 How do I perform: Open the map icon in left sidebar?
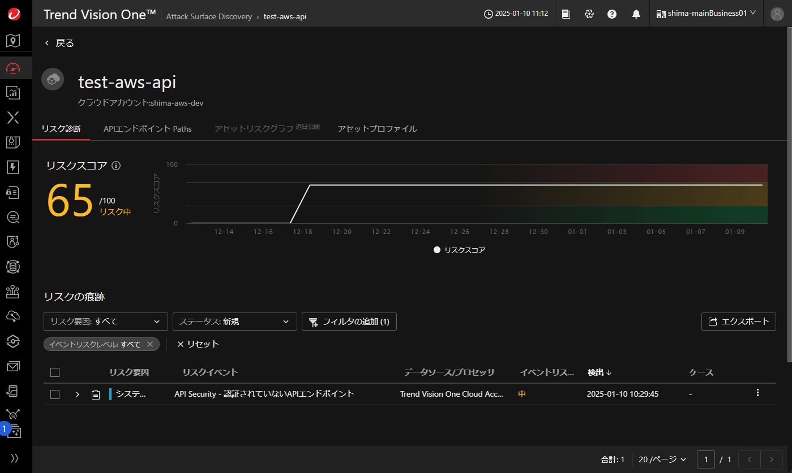coord(13,40)
